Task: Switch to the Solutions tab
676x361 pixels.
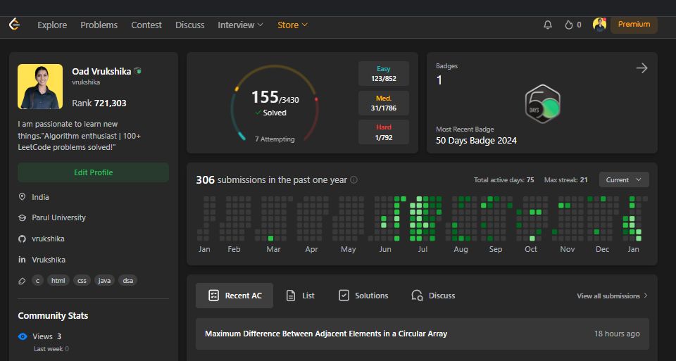Action: (363, 296)
